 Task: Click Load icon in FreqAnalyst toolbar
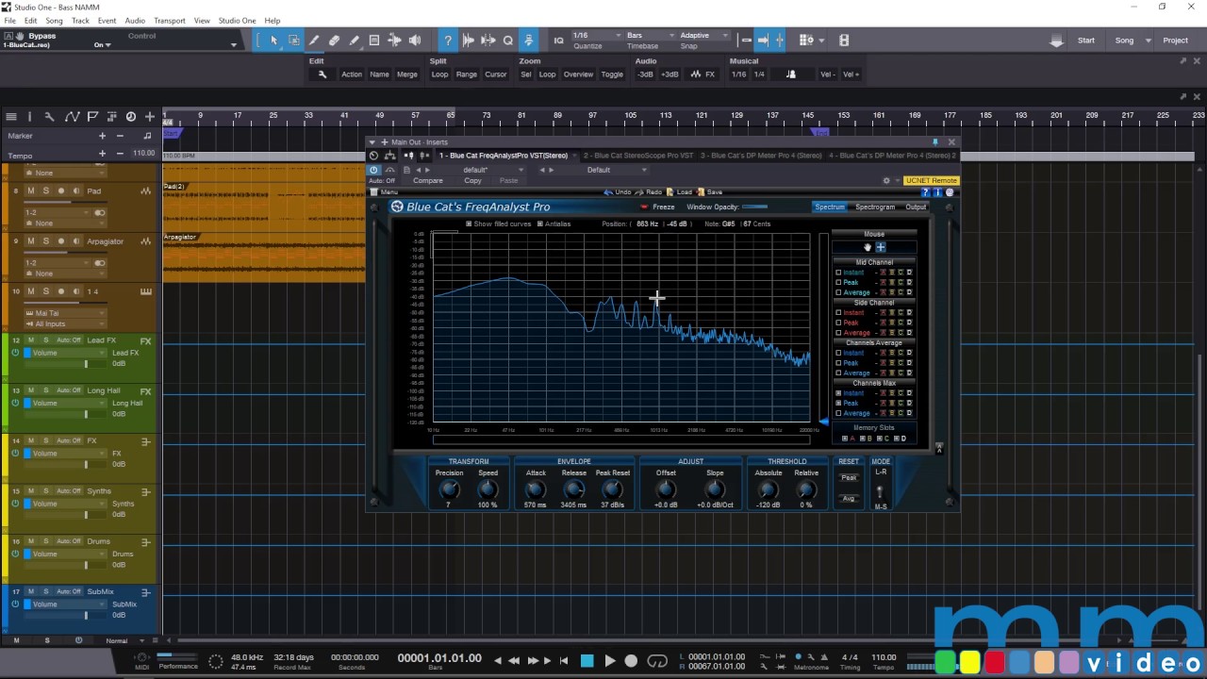coord(680,192)
